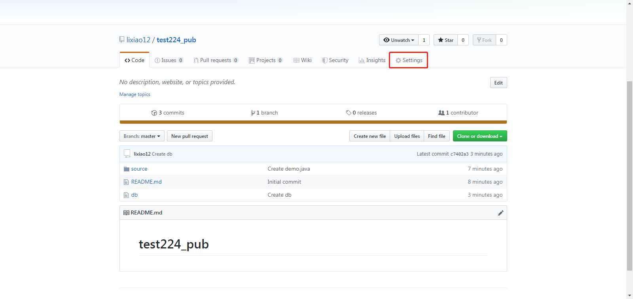Open the Settings tab
633x299 pixels.
click(409, 60)
